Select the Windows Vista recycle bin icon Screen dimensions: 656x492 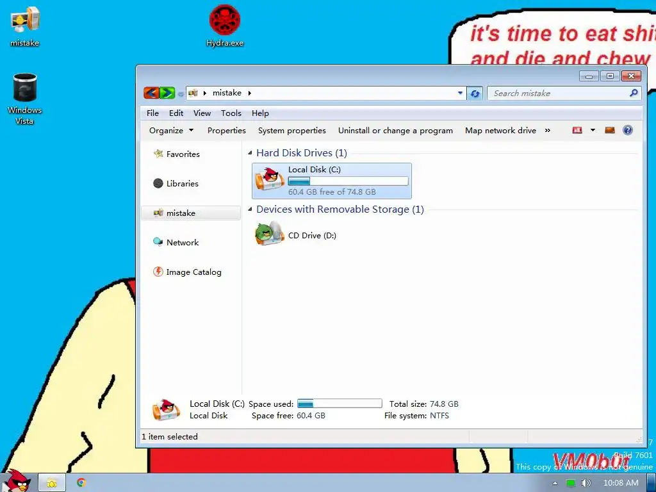click(25, 99)
